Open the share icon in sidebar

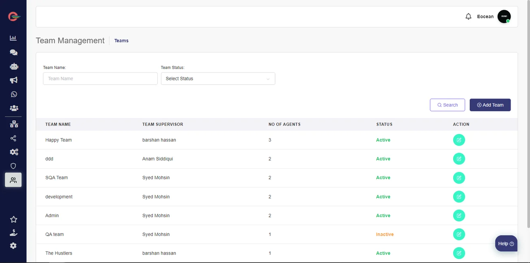pos(13,138)
